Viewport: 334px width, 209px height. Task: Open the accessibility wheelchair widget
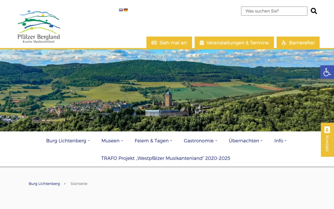pos(327,72)
